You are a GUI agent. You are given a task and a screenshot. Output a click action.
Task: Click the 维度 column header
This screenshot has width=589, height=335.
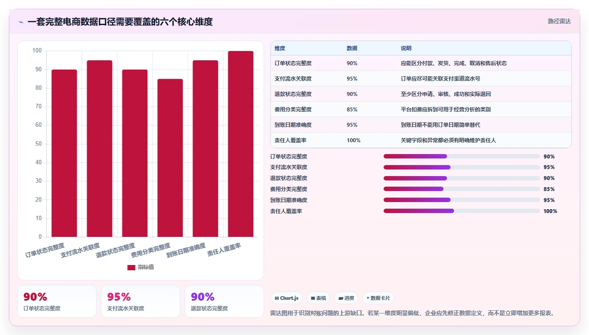point(280,48)
